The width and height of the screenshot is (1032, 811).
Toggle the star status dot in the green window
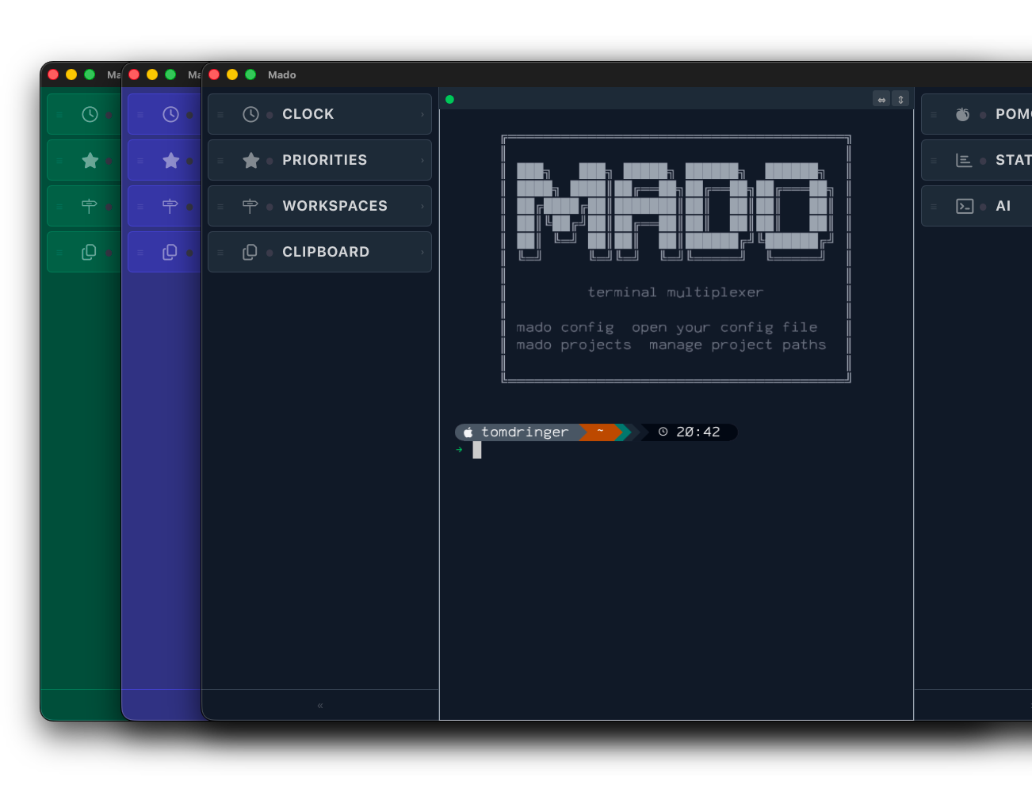click(109, 161)
